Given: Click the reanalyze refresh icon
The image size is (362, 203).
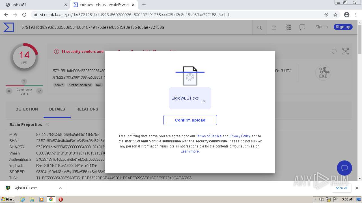Looking at the screenshot, I should pos(334,51).
